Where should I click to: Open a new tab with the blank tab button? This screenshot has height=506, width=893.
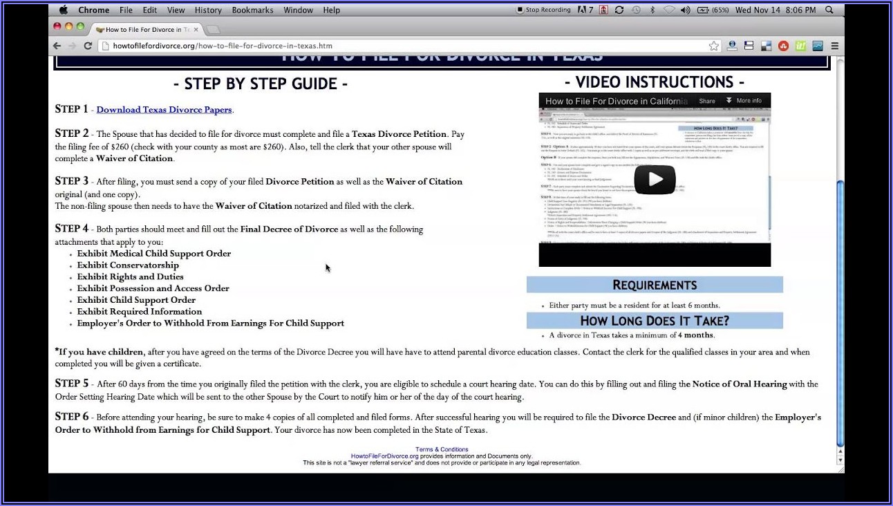pyautogui.click(x=214, y=29)
